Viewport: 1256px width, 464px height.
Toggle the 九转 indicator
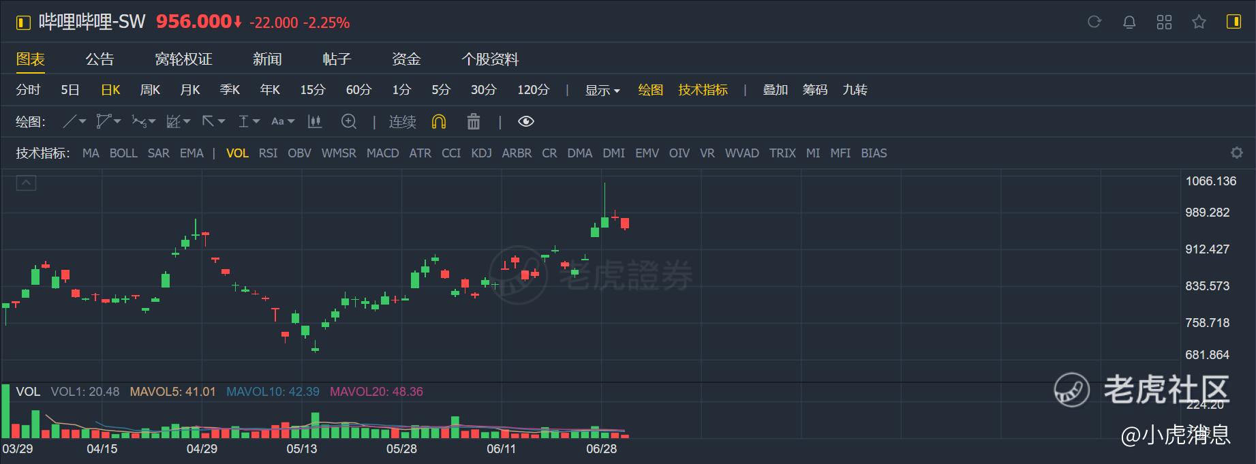855,90
